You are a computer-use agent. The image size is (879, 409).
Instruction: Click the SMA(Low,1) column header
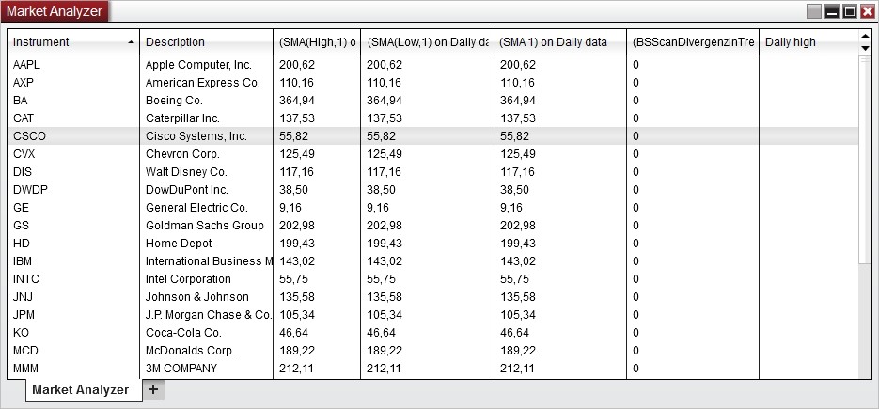427,42
